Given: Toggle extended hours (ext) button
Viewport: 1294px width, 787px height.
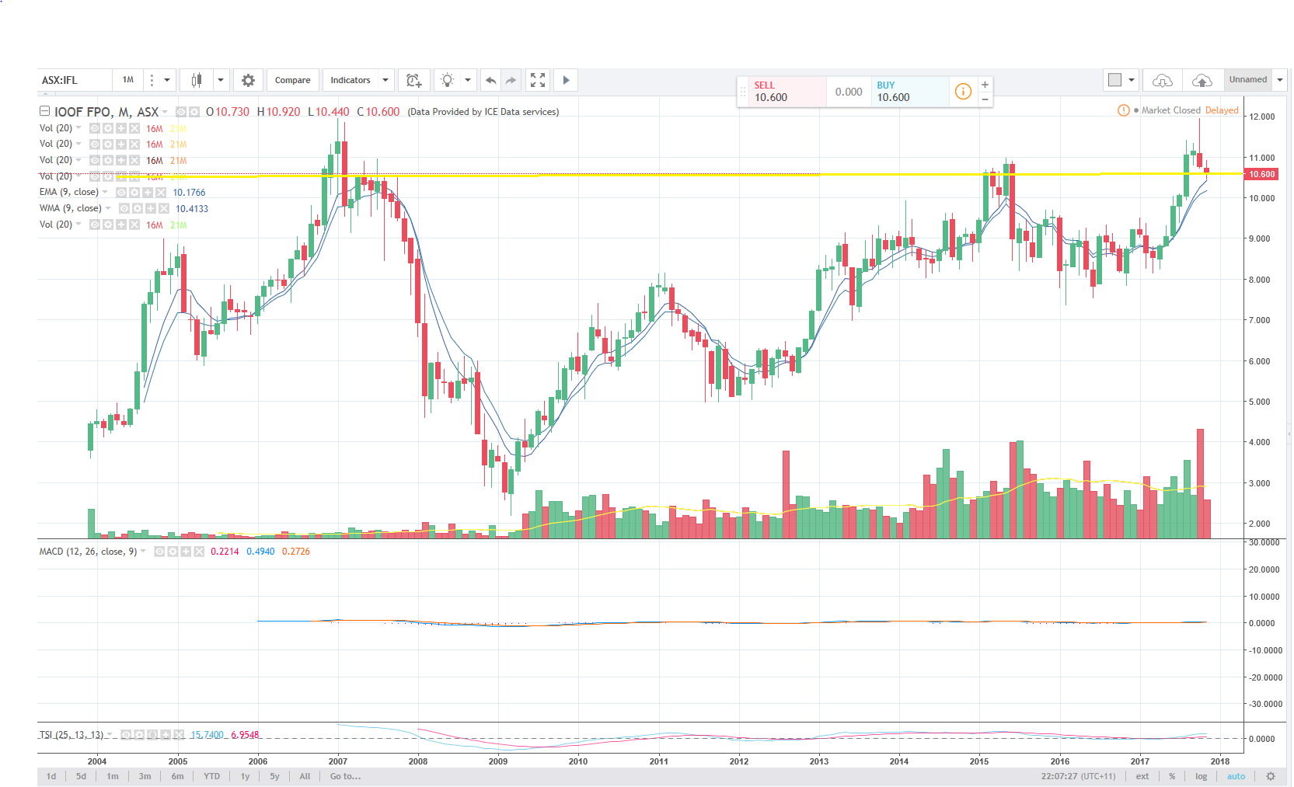Looking at the screenshot, I should coord(1142,776).
